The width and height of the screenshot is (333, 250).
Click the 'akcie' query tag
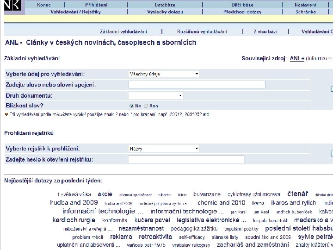pos(105,194)
